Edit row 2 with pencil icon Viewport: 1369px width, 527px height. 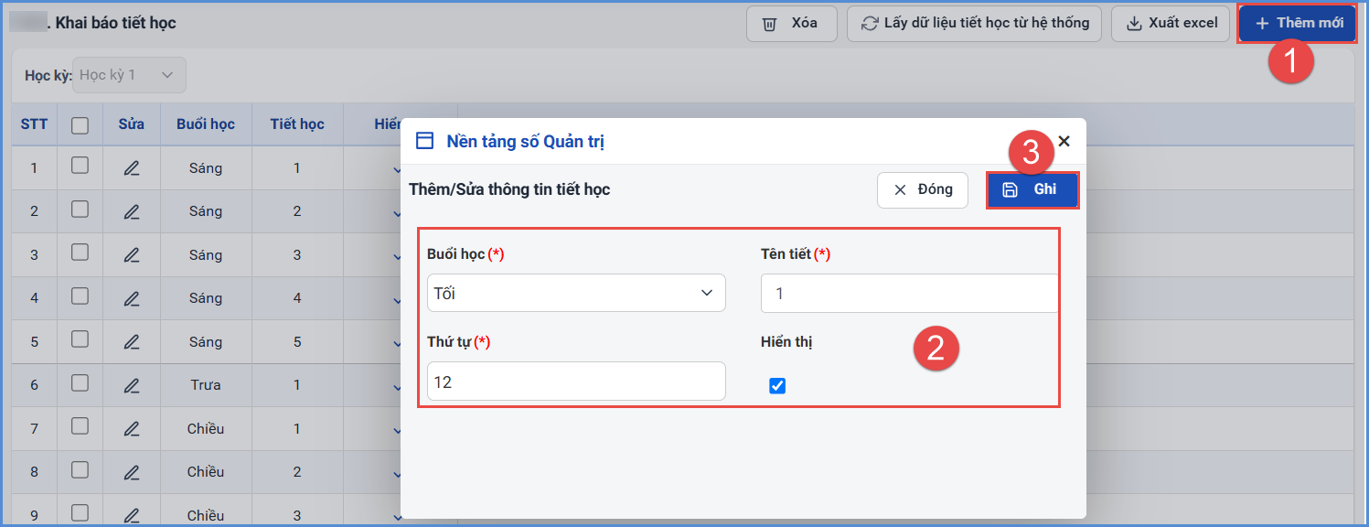click(x=132, y=211)
